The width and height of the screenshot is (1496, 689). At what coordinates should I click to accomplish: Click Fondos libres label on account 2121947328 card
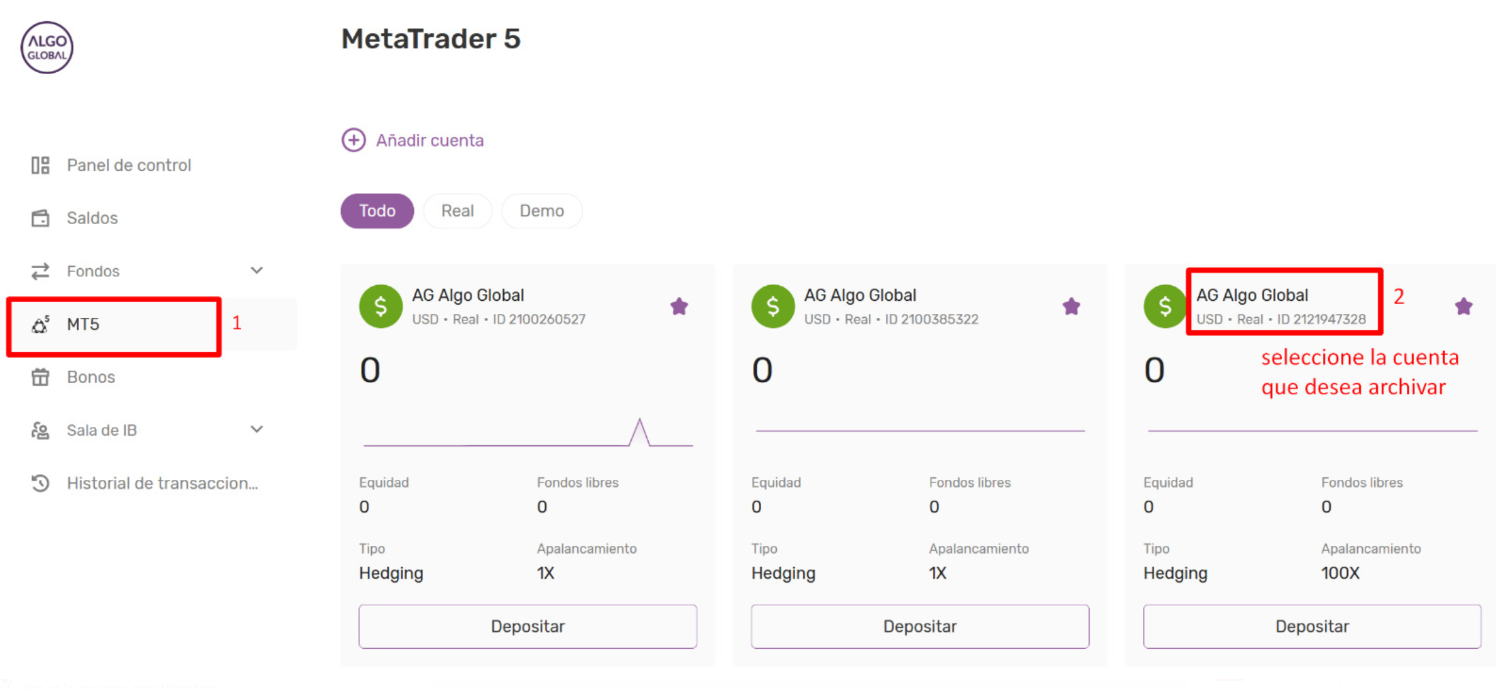pos(1362,482)
